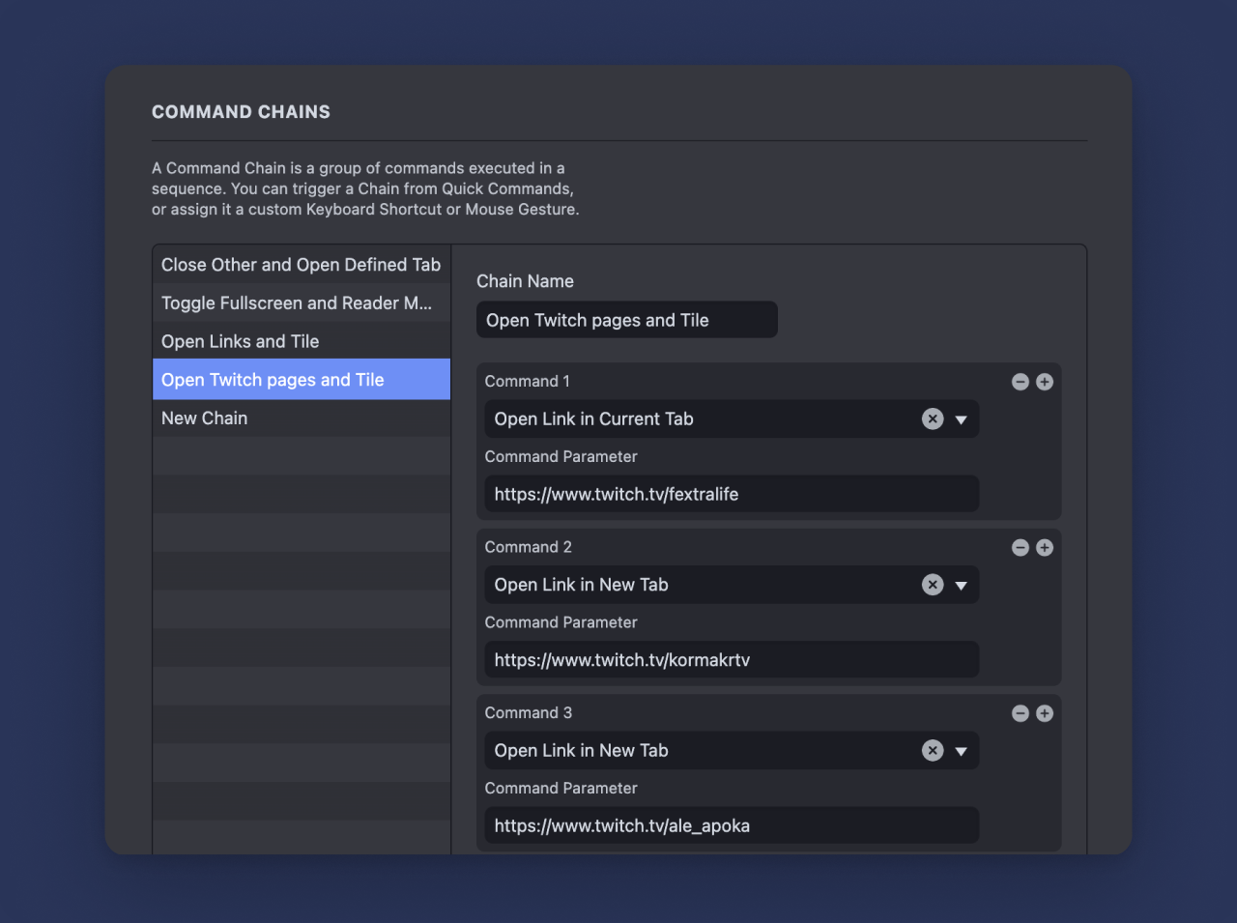
Task: Add a command after Command 2
Action: click(1045, 548)
